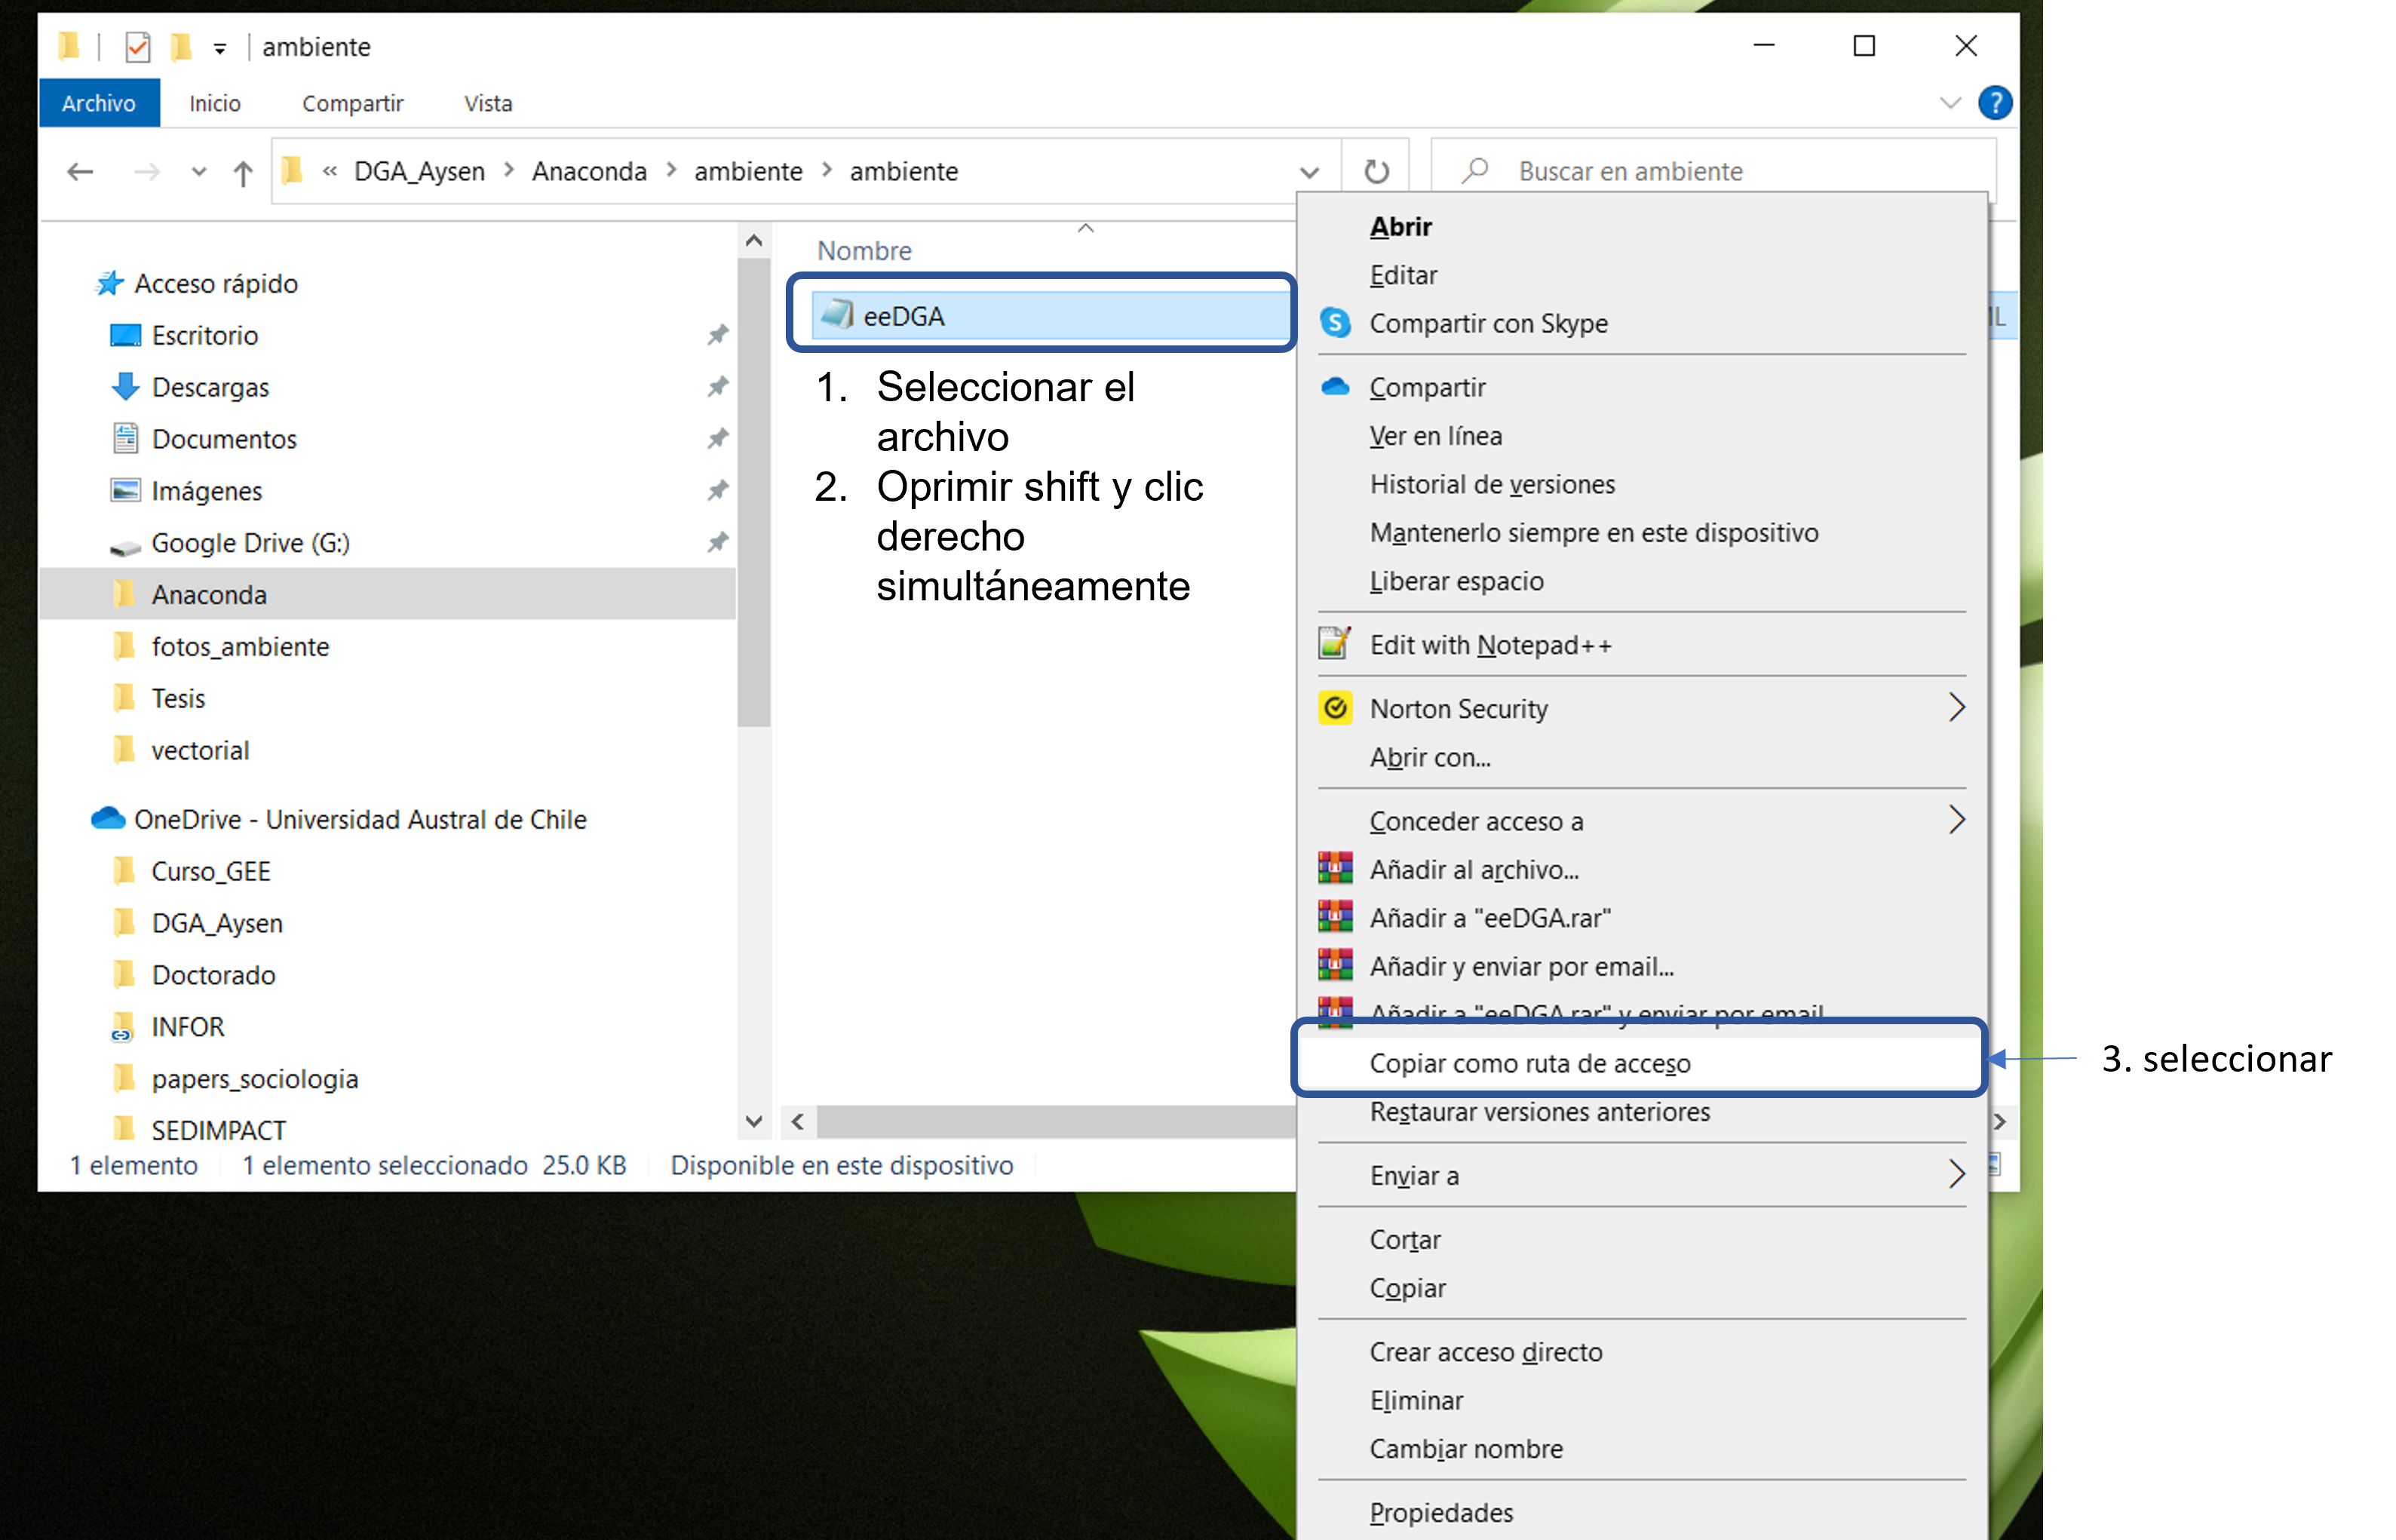2396x1540 pixels.
Task: Select Copiar como ruta de acceso
Action: point(1529,1064)
